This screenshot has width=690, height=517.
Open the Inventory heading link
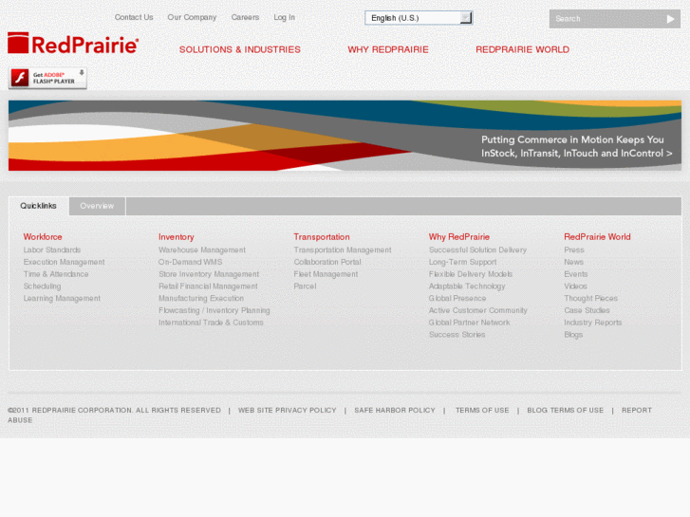(x=176, y=237)
